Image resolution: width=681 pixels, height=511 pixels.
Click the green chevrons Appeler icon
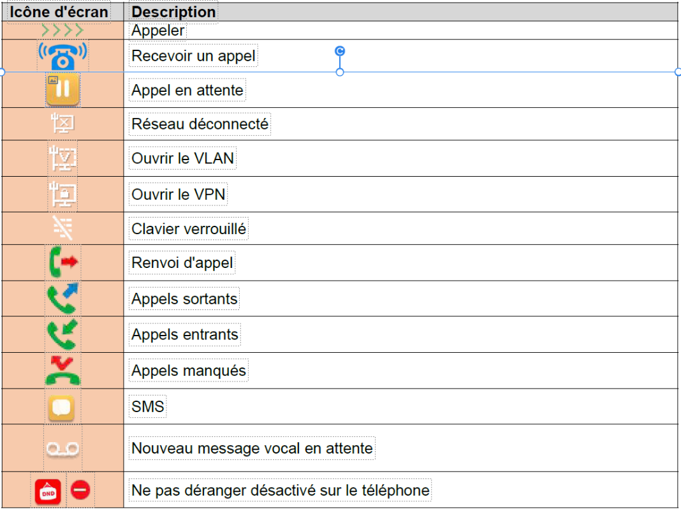(62, 29)
